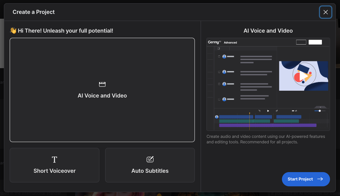Click the description text 'Create audio and video content...'
Image resolution: width=340 pixels, height=196 pixels.
tap(265, 139)
